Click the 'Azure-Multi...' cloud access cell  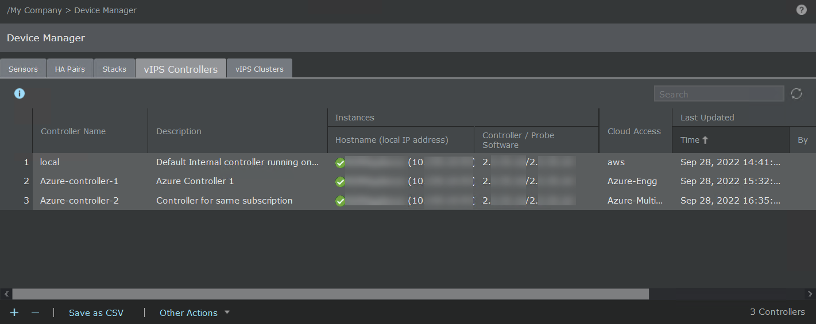635,201
